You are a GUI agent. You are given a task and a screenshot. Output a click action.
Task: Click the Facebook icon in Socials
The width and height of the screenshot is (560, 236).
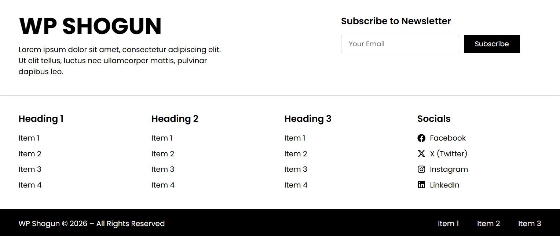(x=421, y=138)
